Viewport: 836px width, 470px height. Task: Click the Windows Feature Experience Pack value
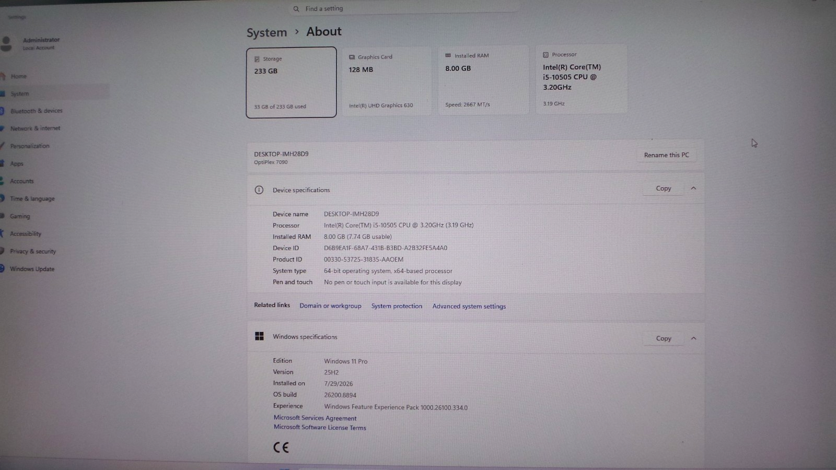[x=396, y=407]
